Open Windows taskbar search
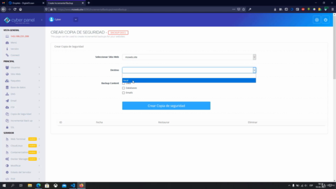Screen dimensions: 336x189 point(13,185)
